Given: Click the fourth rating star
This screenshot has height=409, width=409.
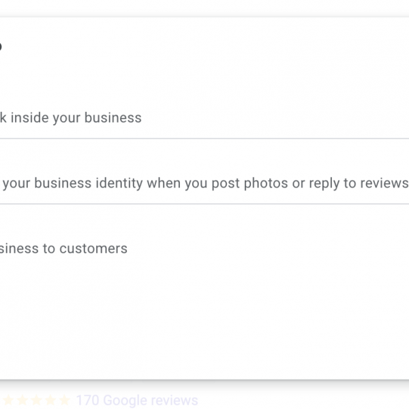Looking at the screenshot, I should 50,400.
